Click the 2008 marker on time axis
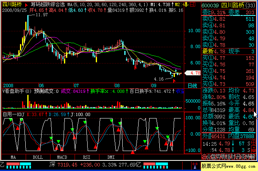The width and height of the screenshot is (258, 171). pyautogui.click(x=9, y=85)
